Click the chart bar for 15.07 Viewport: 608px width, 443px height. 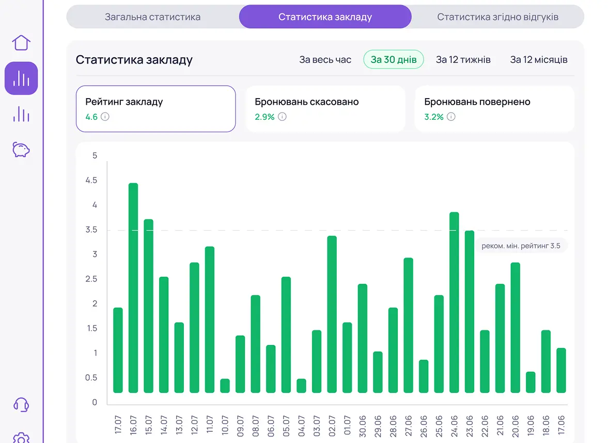coord(148,306)
